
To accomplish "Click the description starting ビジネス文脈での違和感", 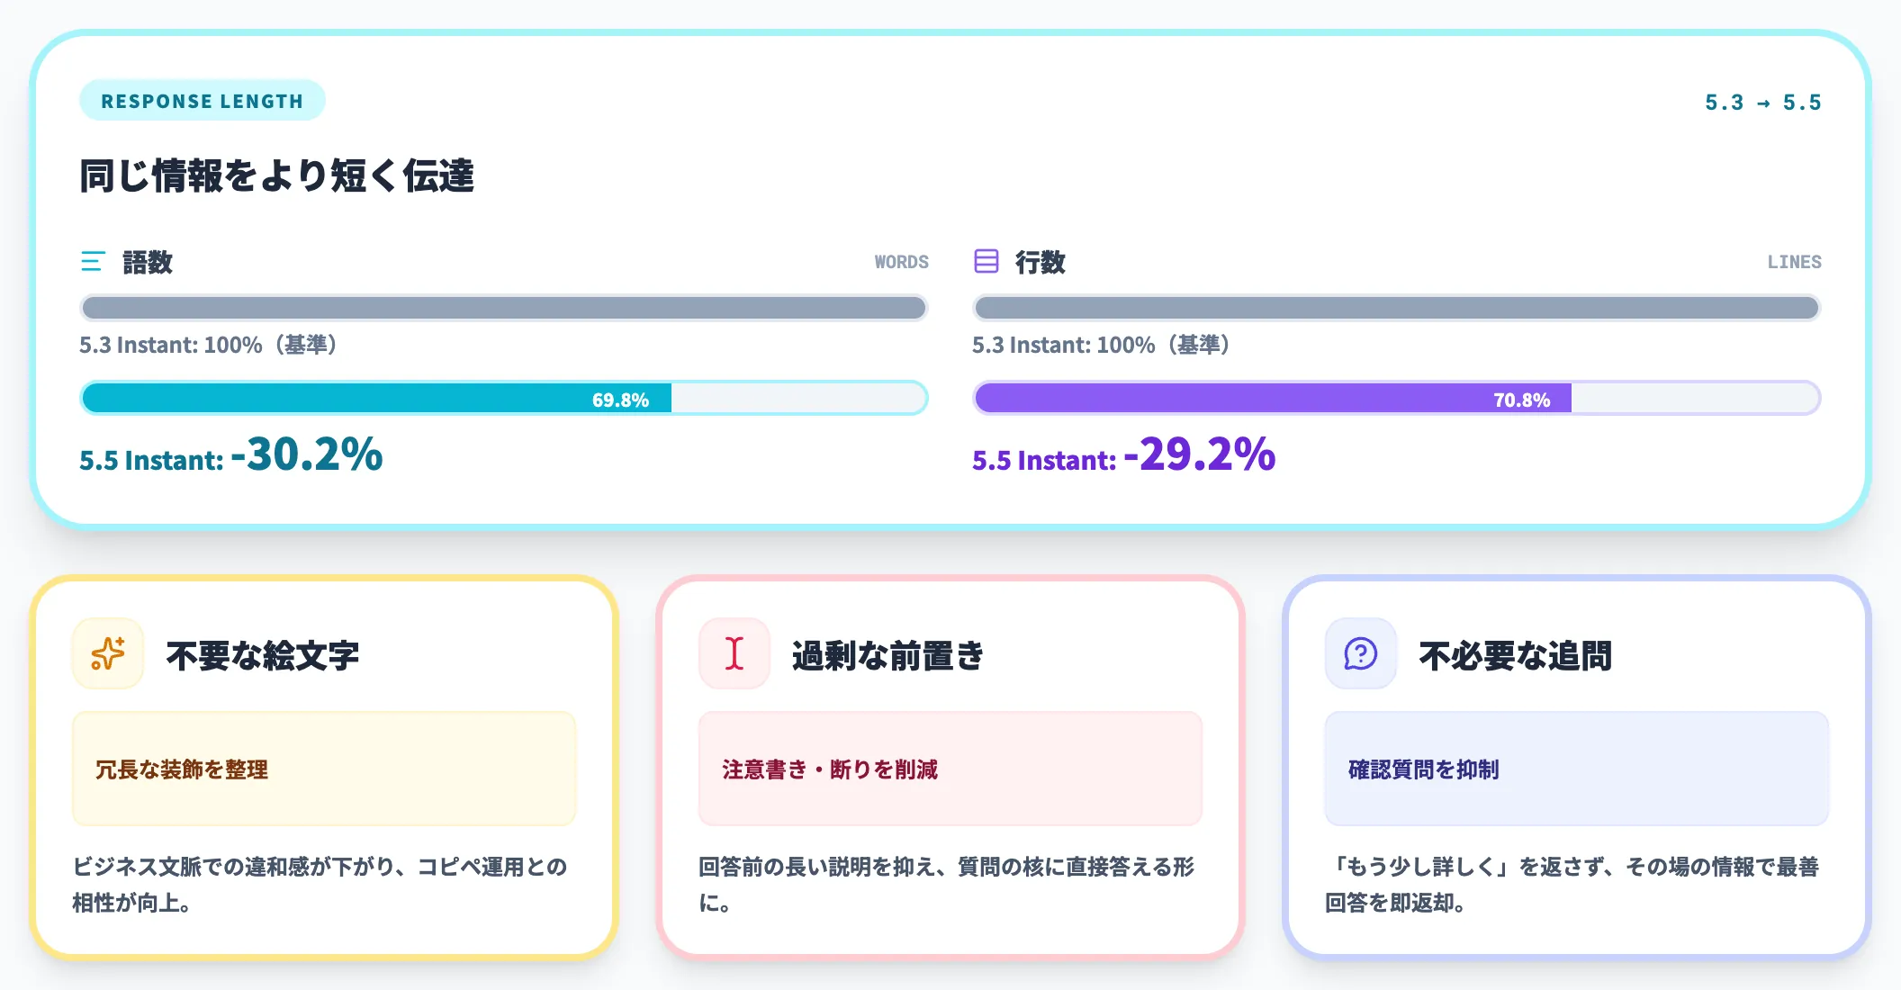I will pyautogui.click(x=320, y=884).
